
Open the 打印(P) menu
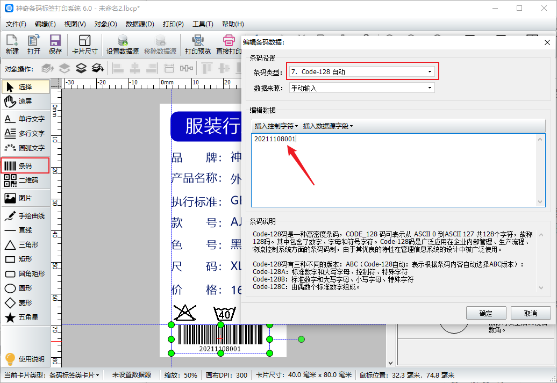pyautogui.click(x=173, y=24)
